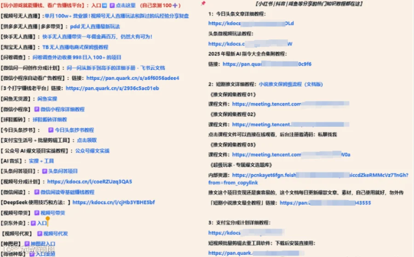Open the TB无人直播电商式保姆级教程 link

pos(75,47)
